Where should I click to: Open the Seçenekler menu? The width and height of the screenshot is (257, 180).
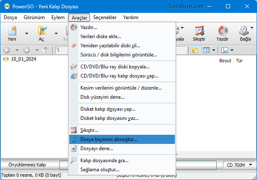105,17
